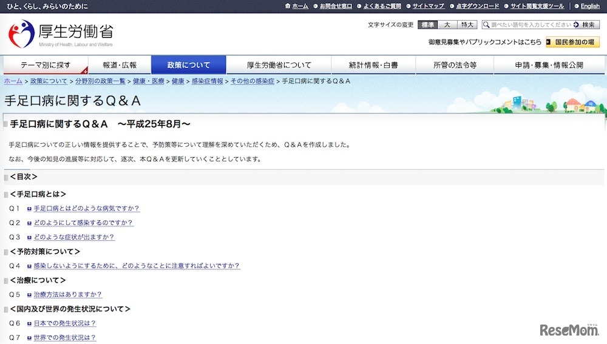The height and width of the screenshot is (344, 607).
Task: Click the arrow icon beside Q1 link
Action: (29, 209)
